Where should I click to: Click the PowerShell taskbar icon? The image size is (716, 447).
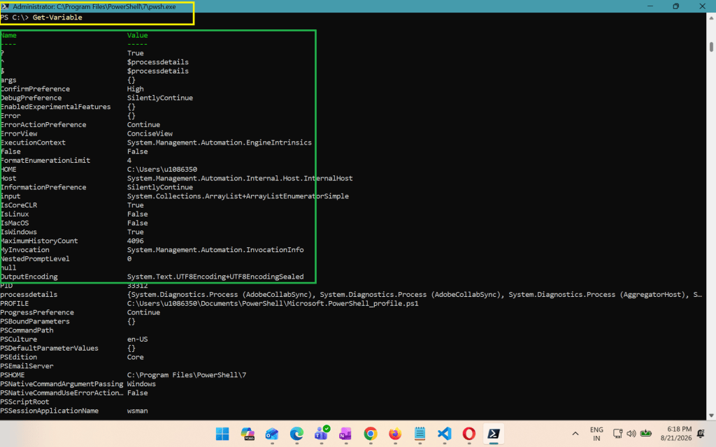click(494, 434)
